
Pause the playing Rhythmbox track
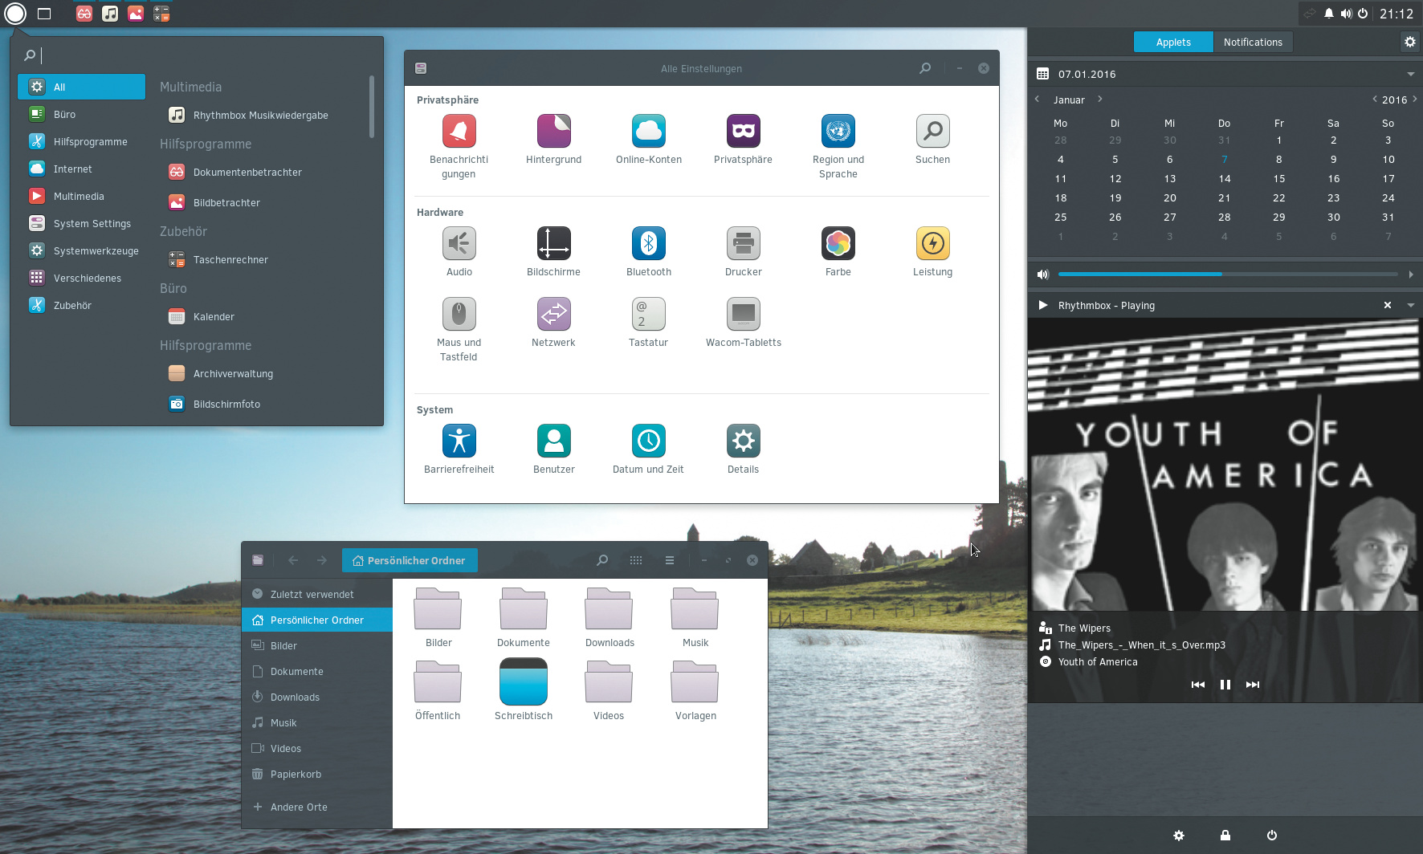(1225, 685)
